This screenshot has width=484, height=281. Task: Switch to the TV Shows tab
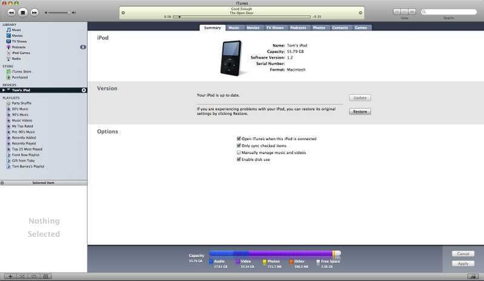click(x=275, y=28)
